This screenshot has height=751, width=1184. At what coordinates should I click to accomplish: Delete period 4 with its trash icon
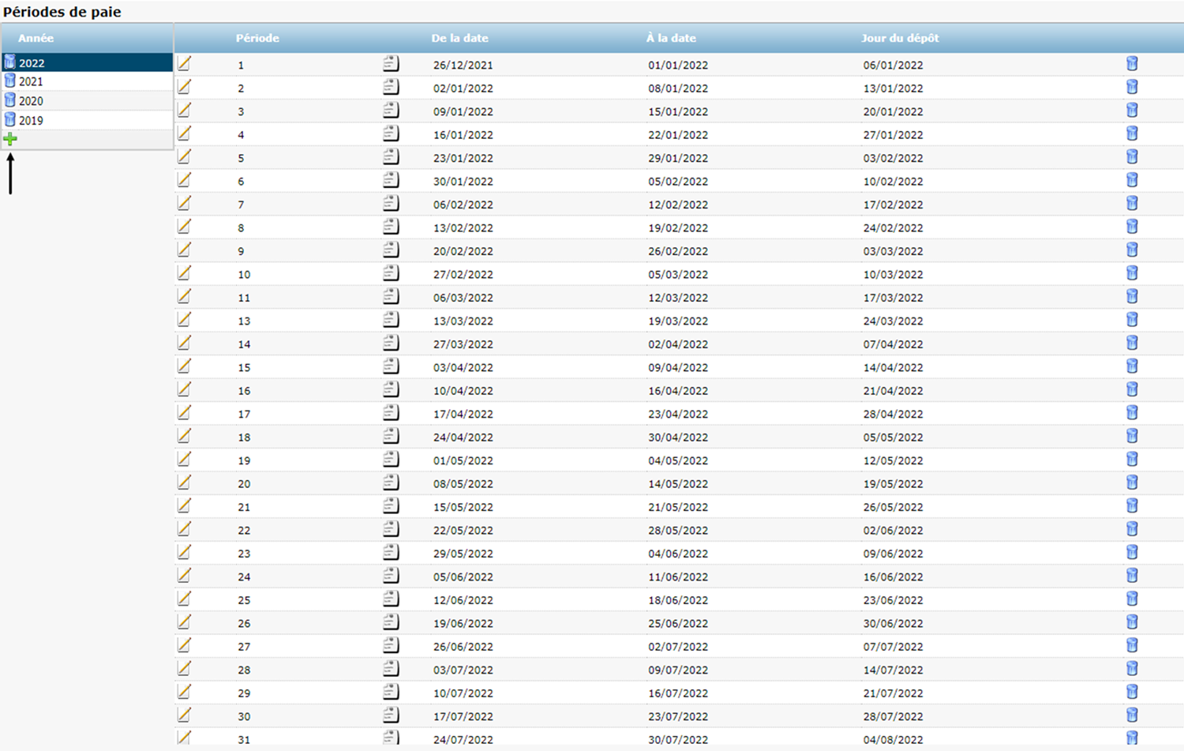click(x=1132, y=133)
